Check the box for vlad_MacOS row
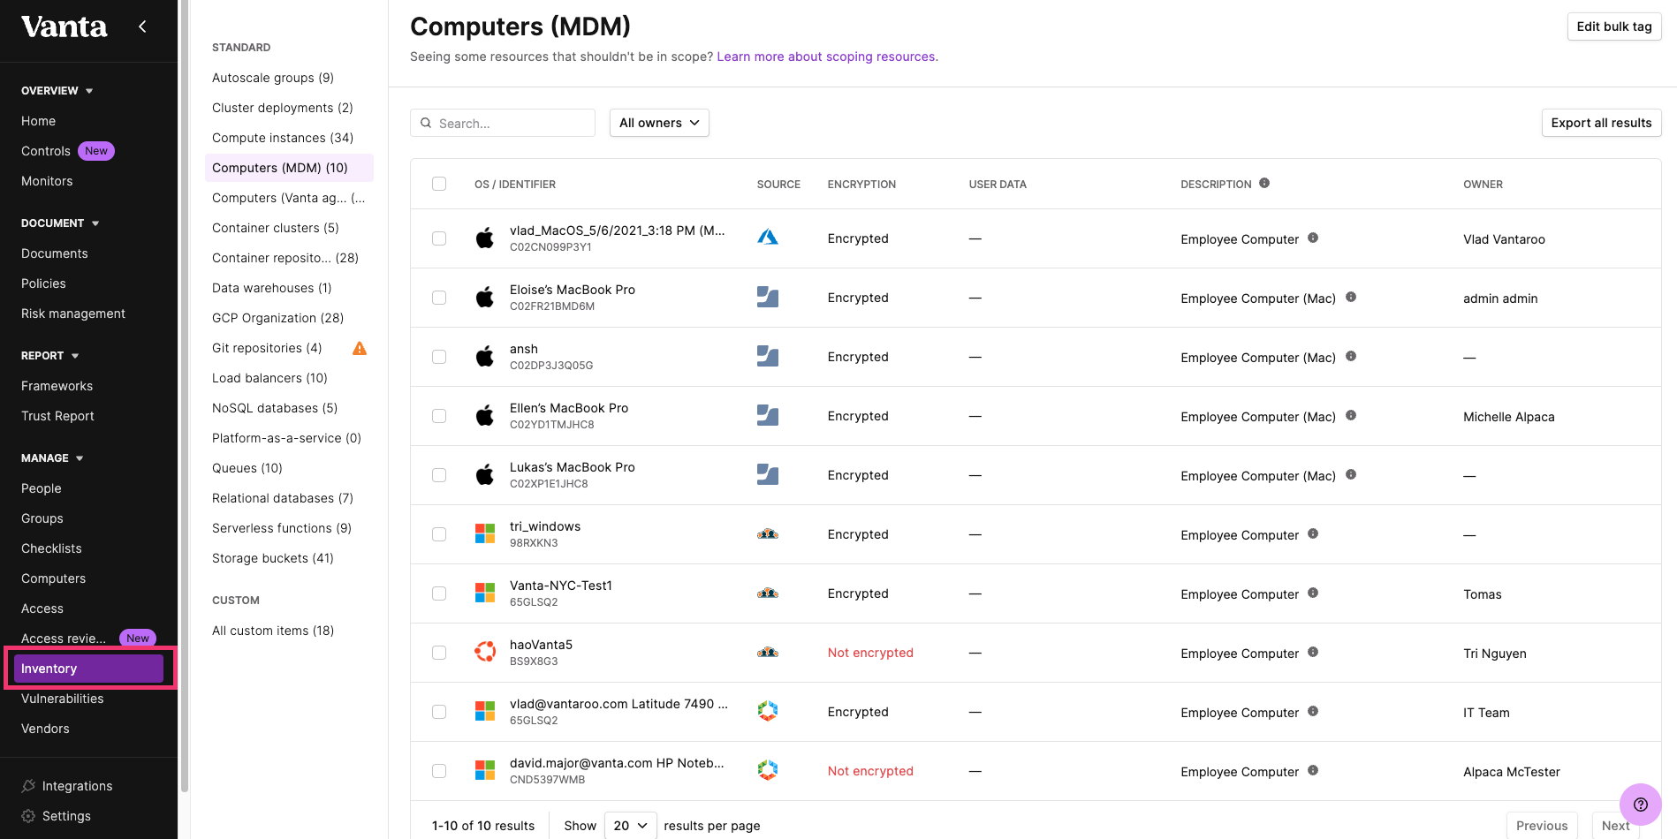 click(x=439, y=238)
